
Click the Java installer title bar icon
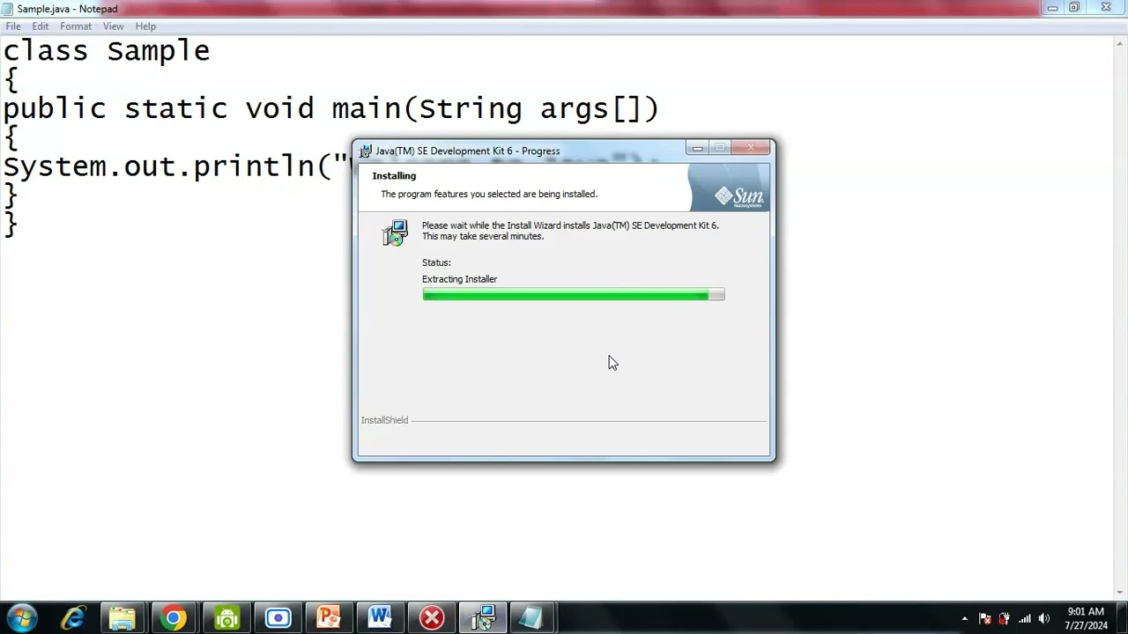[x=365, y=151]
